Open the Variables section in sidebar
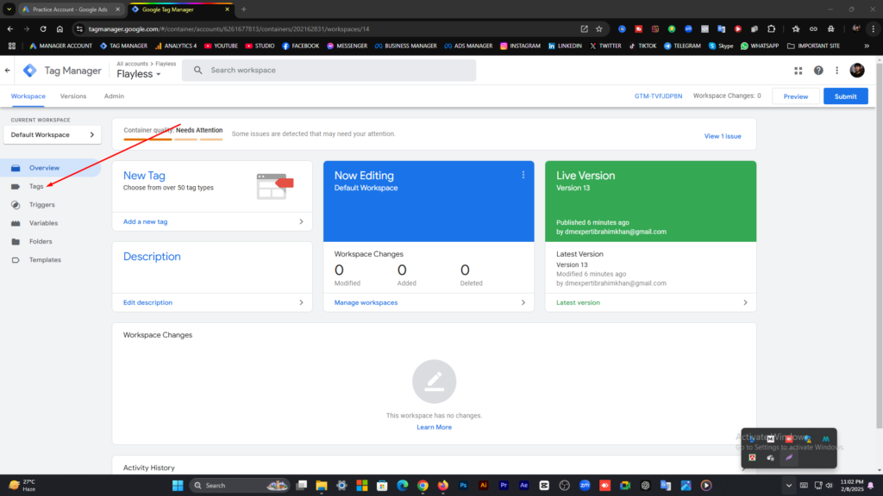Image resolution: width=883 pixels, height=496 pixels. click(43, 223)
